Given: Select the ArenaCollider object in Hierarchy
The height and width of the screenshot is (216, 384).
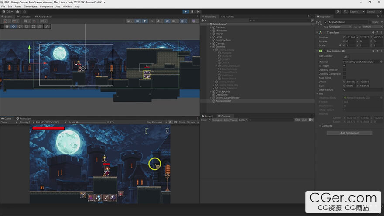Looking at the screenshot, I should point(223,101).
